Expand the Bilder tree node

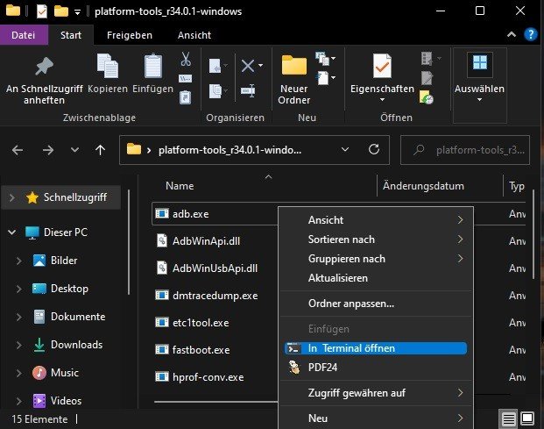pyautogui.click(x=20, y=261)
